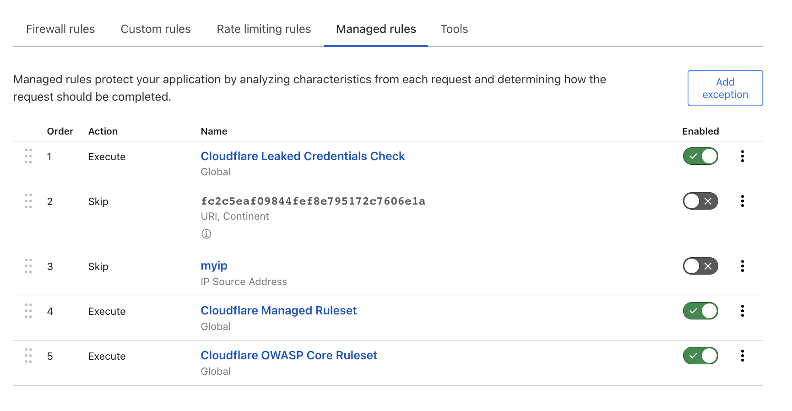The height and width of the screenshot is (411, 792).
Task: Click Skip action in fc2c5eaf row
Action: pyautogui.click(x=98, y=201)
